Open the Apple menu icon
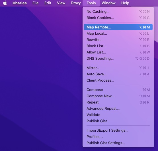 [x=5, y=3]
